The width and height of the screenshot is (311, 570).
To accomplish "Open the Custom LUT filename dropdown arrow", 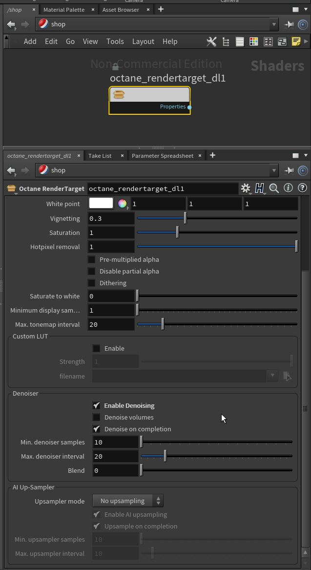I will coord(272,376).
